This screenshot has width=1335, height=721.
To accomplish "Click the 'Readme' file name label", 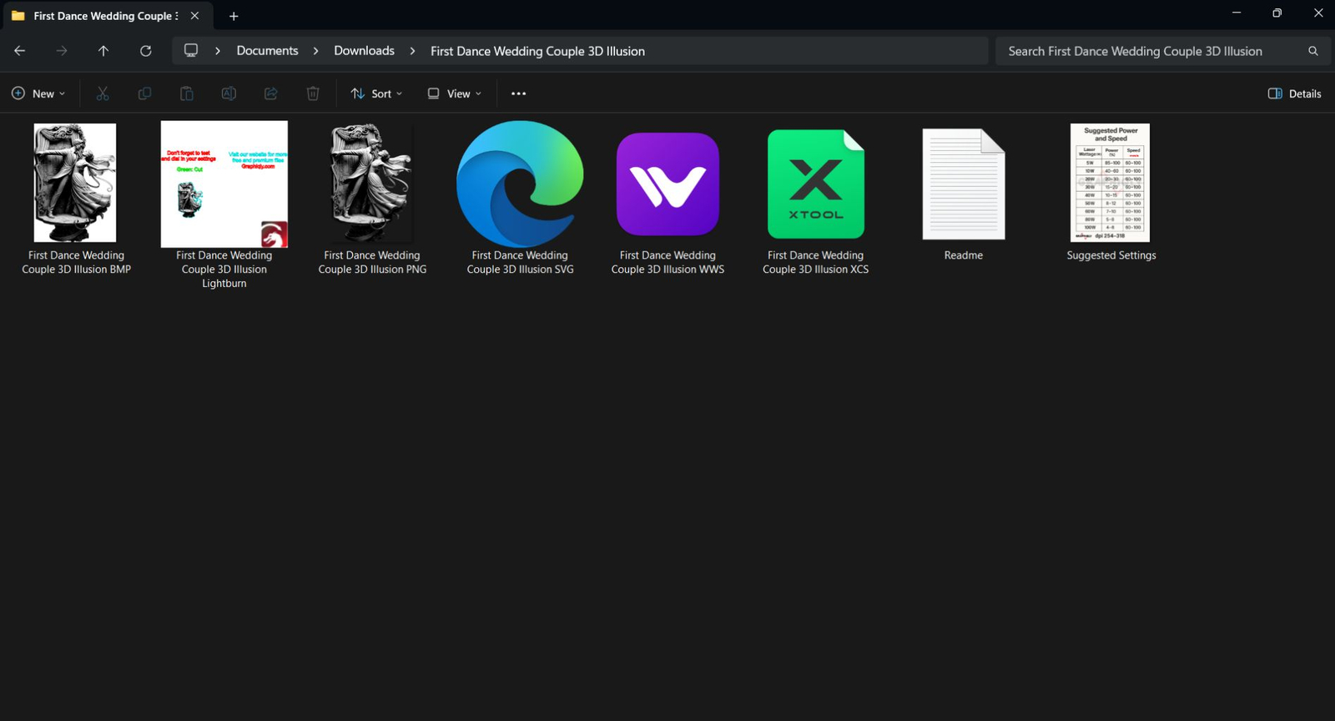I will point(964,255).
